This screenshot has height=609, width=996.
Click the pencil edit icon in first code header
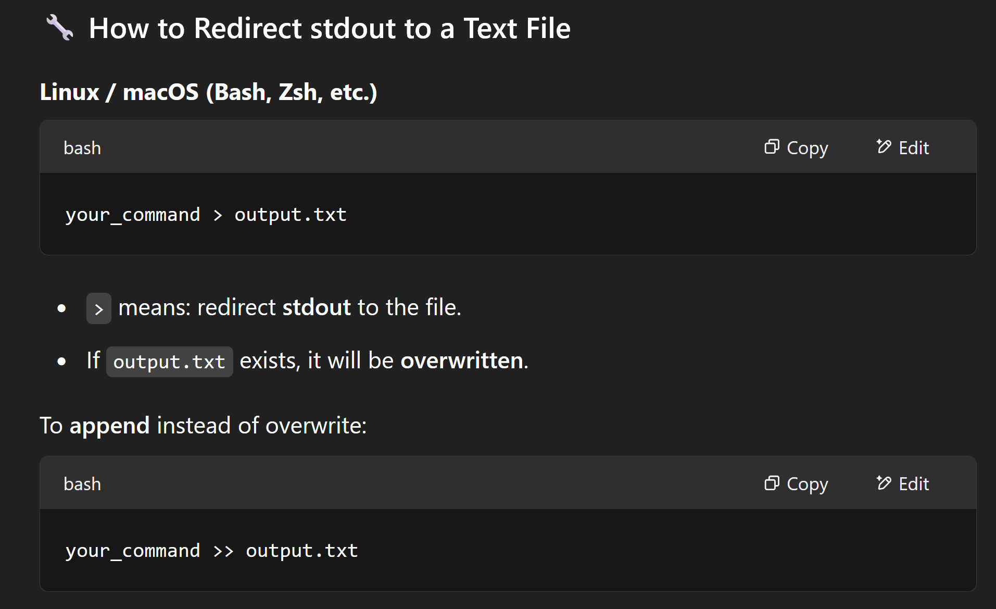(x=884, y=146)
